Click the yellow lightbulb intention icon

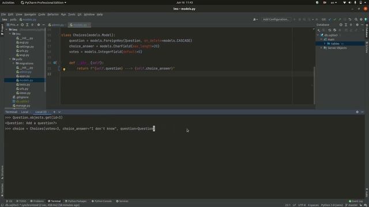pyautogui.click(x=64, y=69)
